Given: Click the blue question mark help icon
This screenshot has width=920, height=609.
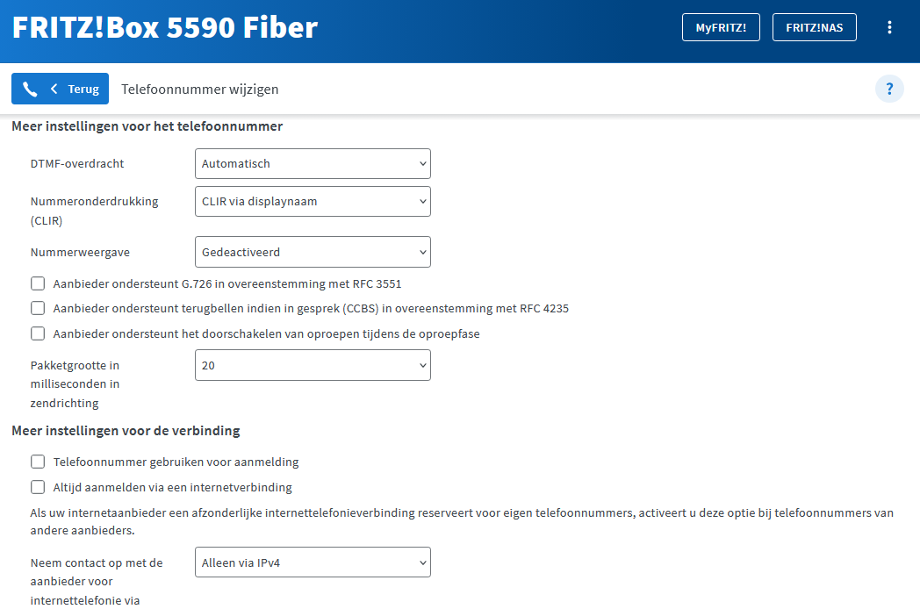Looking at the screenshot, I should point(889,89).
